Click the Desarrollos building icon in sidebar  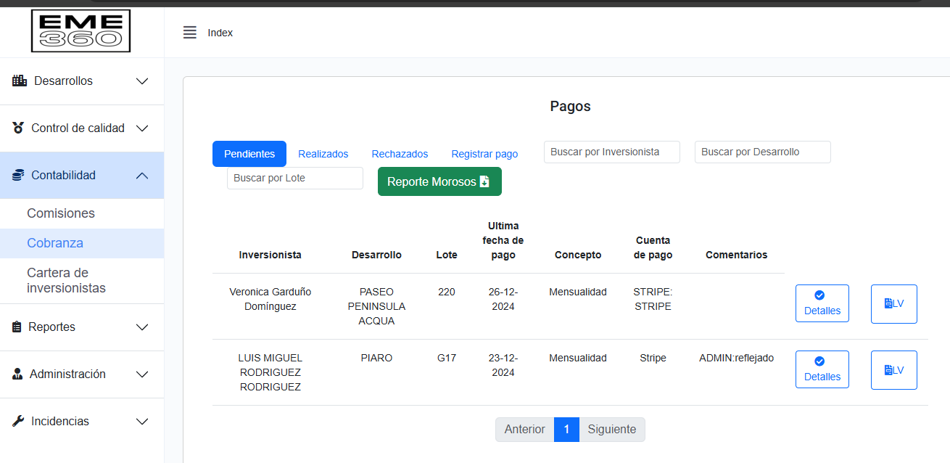pyautogui.click(x=20, y=81)
